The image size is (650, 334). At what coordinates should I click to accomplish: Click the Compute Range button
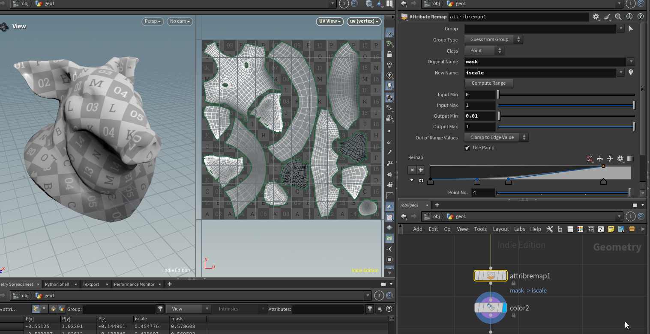pyautogui.click(x=488, y=83)
